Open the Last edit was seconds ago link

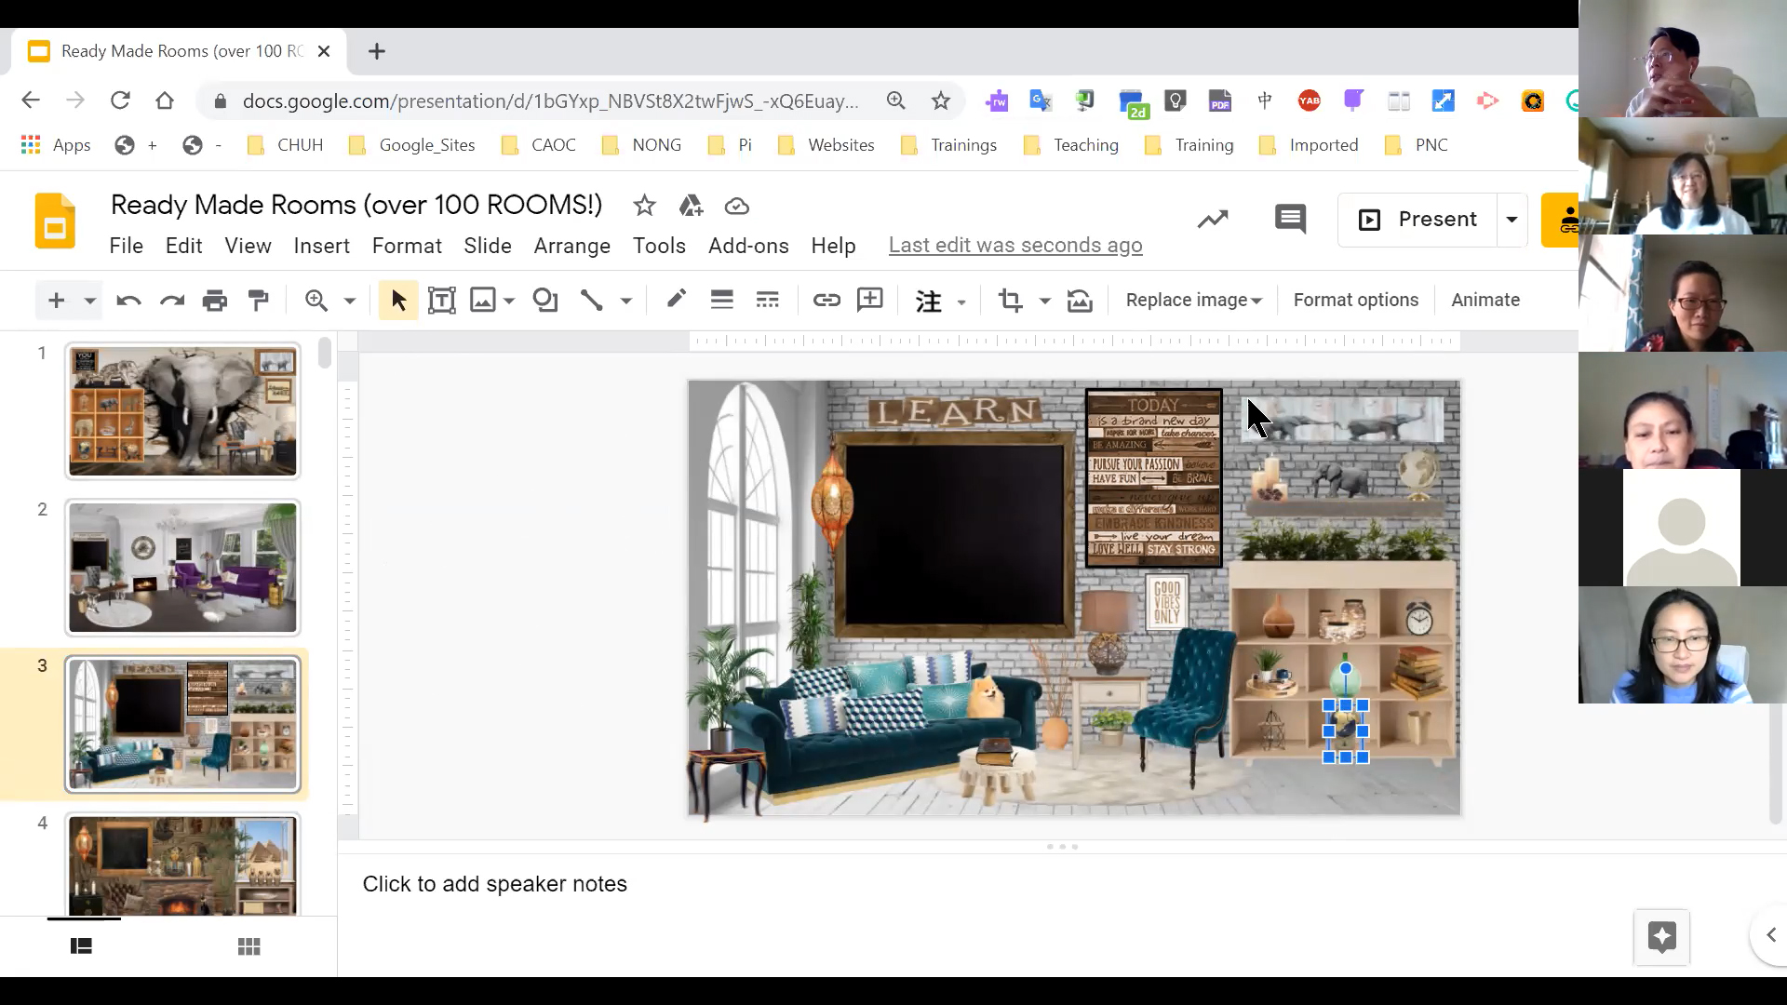coord(1014,245)
